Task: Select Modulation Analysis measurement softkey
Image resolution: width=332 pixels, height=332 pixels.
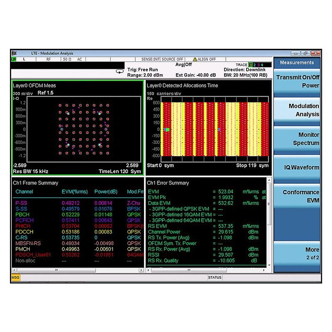Action: pos(297,110)
